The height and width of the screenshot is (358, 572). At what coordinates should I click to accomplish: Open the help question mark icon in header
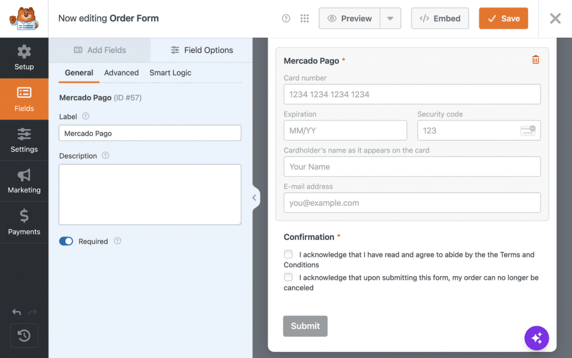pyautogui.click(x=286, y=18)
